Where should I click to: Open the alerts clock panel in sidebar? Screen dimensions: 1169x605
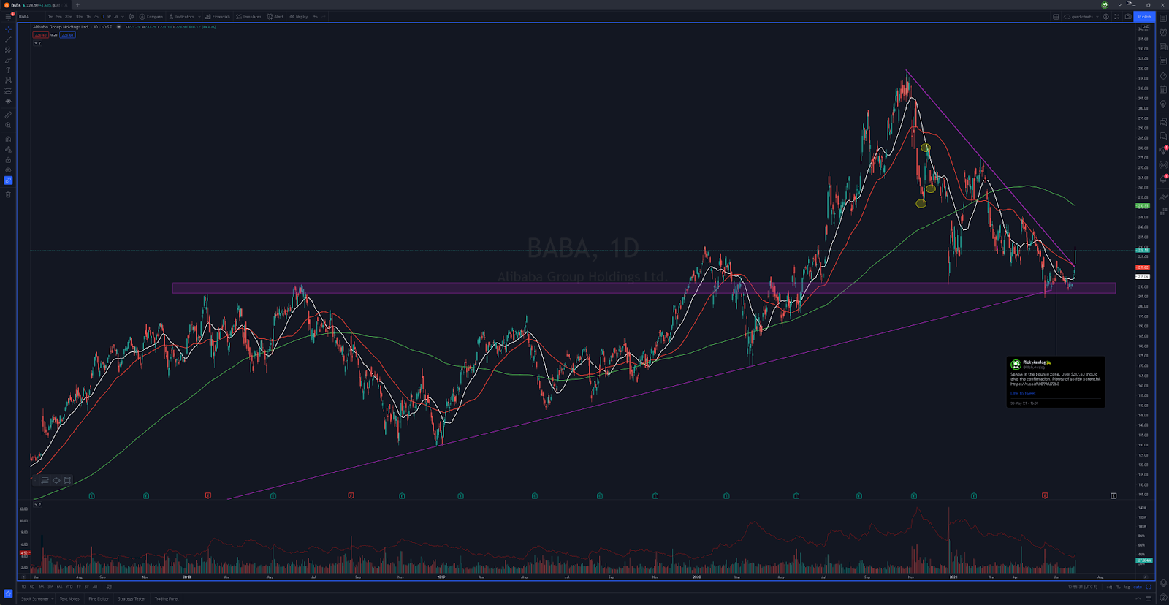[x=1163, y=32]
